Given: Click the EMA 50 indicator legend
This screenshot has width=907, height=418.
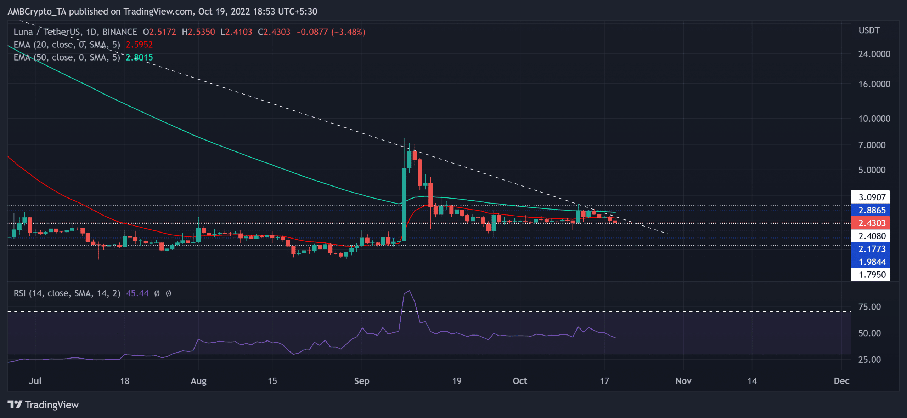Looking at the screenshot, I should coord(67,57).
